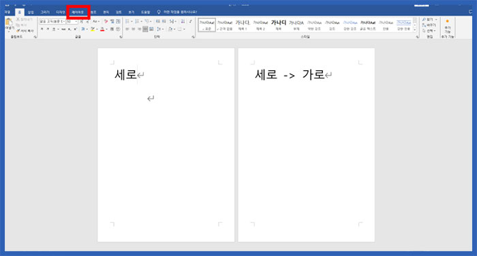
Task: Open the Asian Layout dropdown
Action: [172, 21]
